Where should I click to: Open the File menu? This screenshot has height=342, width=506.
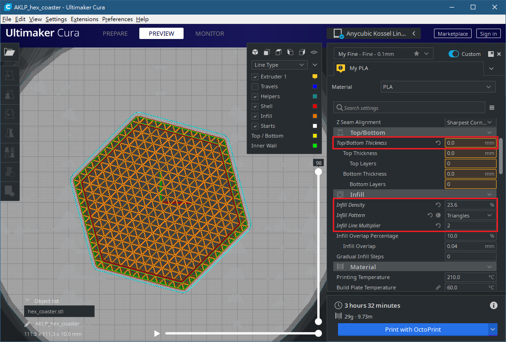(7, 19)
